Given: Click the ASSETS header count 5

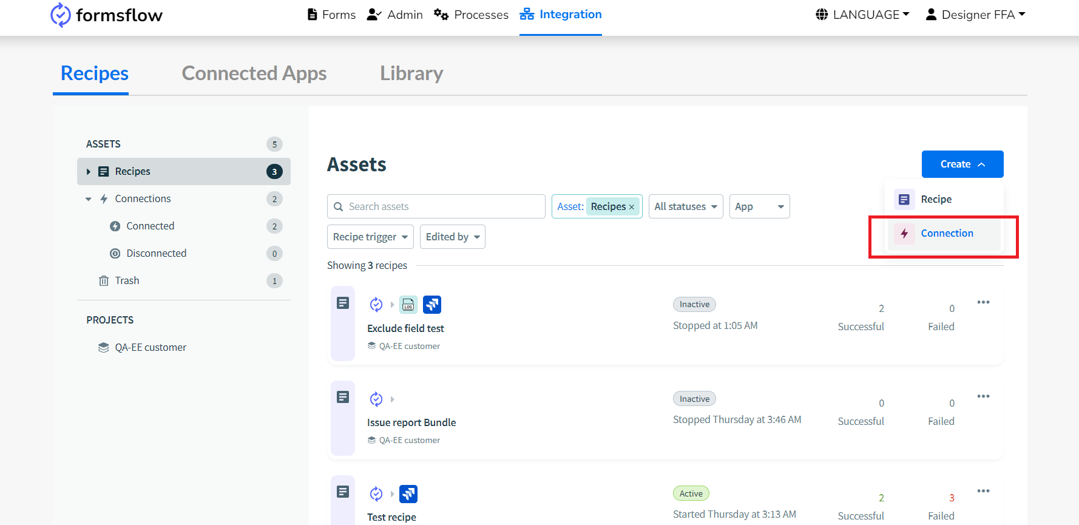Looking at the screenshot, I should point(274,144).
